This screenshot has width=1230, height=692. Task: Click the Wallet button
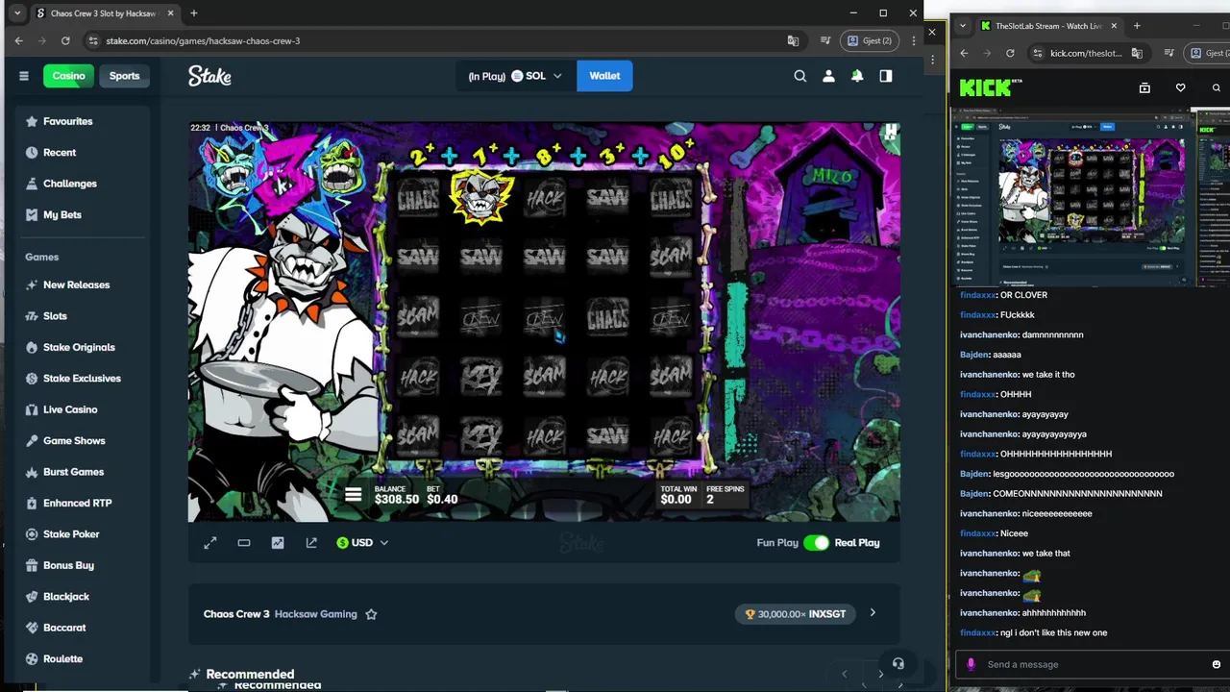604,76
